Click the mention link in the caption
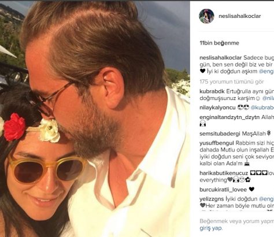 pos(266,71)
